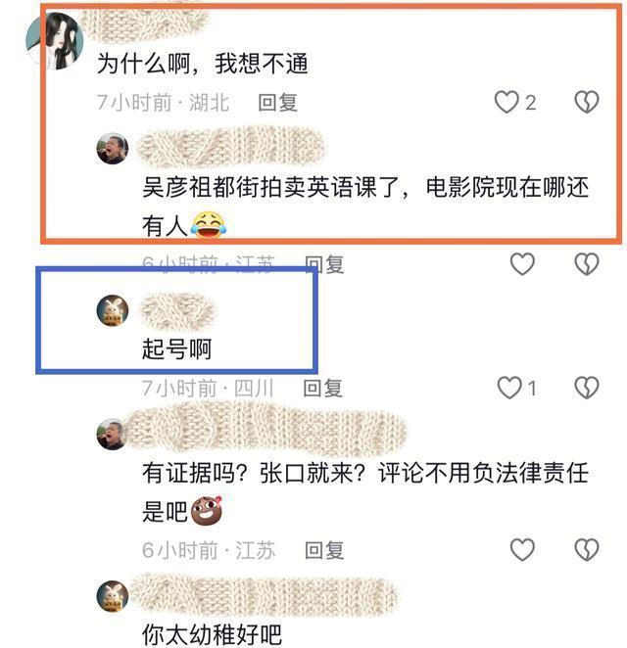
Task: Reply to the '有证据吗' comment from 江苏
Action: (324, 550)
